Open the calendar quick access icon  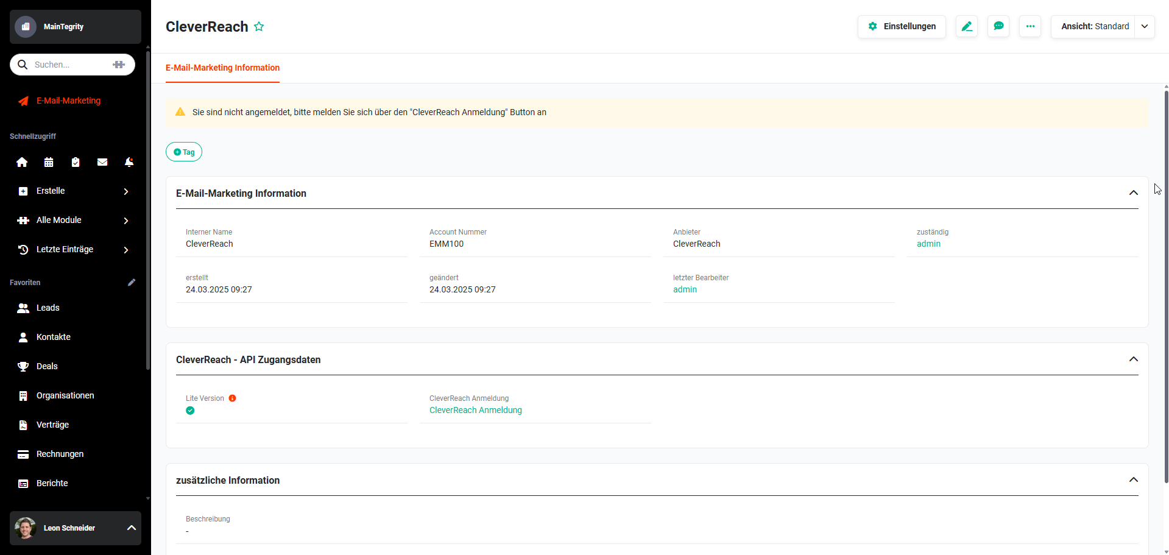pyautogui.click(x=49, y=162)
